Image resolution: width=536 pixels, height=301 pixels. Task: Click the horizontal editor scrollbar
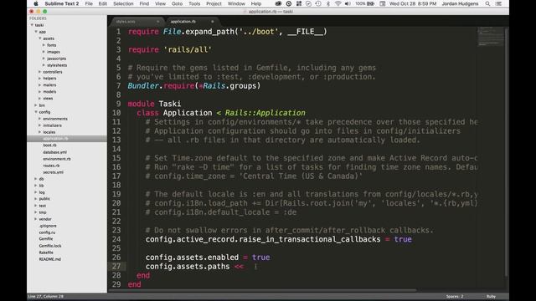[262, 290]
